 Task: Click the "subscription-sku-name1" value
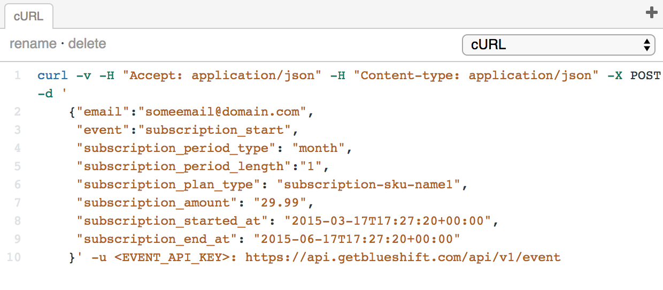tap(368, 185)
